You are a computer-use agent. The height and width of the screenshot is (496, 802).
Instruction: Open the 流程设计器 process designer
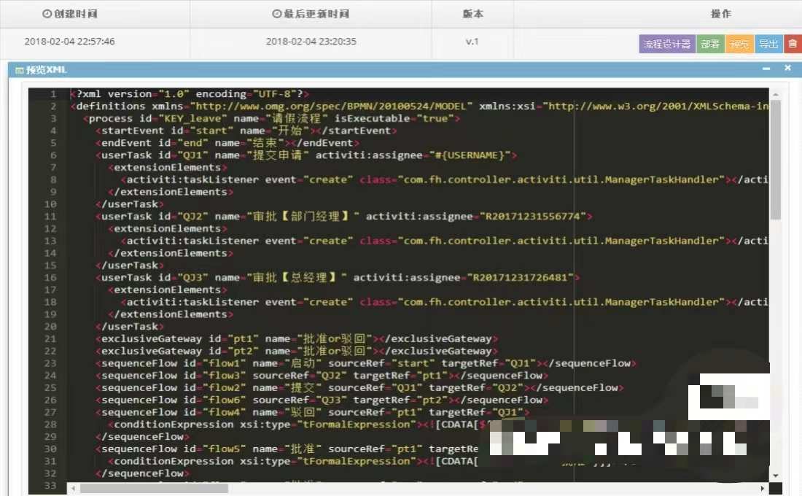[667, 44]
